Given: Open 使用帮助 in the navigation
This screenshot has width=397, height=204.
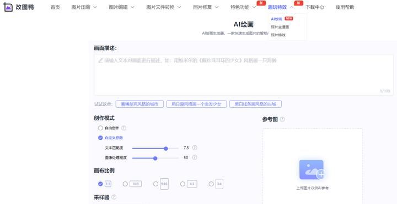Looking at the screenshot, I should [x=345, y=7].
